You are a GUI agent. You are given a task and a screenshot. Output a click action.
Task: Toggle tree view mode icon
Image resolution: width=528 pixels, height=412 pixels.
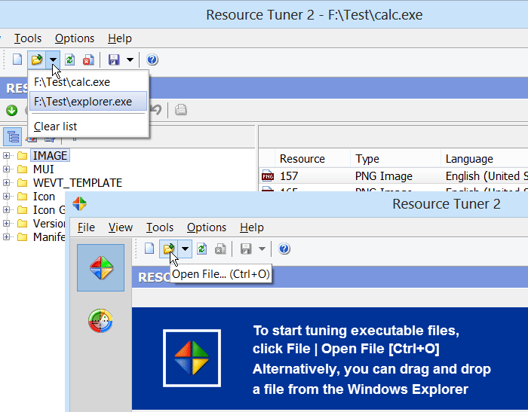pyautogui.click(x=13, y=137)
